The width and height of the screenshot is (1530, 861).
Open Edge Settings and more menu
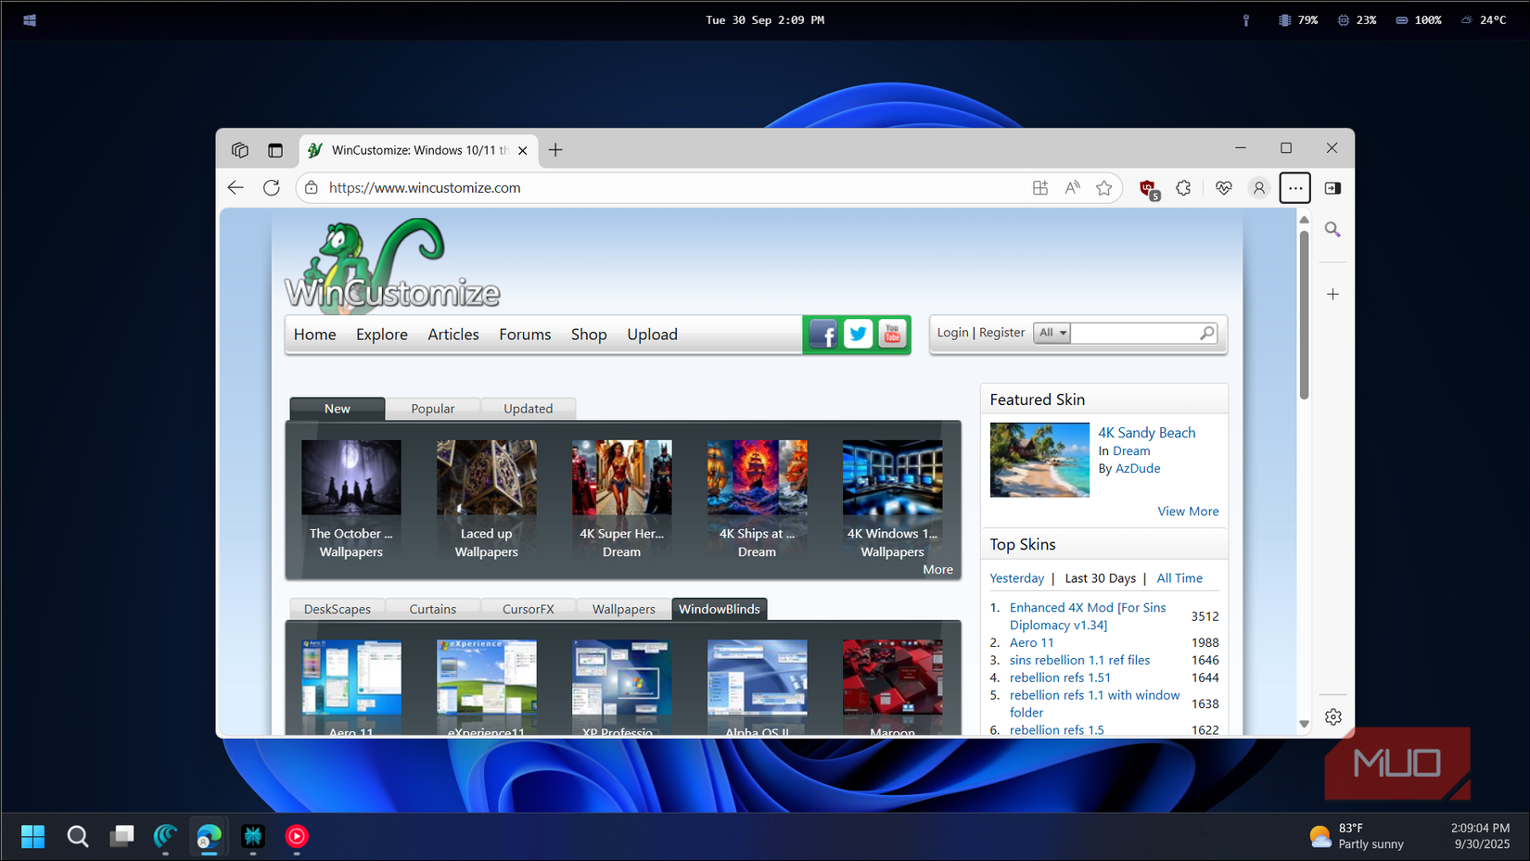tap(1294, 188)
